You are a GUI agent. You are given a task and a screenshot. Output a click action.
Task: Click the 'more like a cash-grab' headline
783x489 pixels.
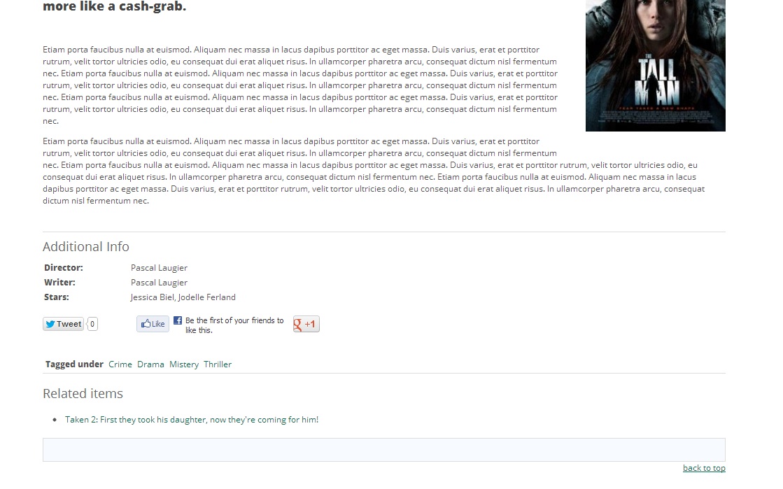pyautogui.click(x=114, y=6)
